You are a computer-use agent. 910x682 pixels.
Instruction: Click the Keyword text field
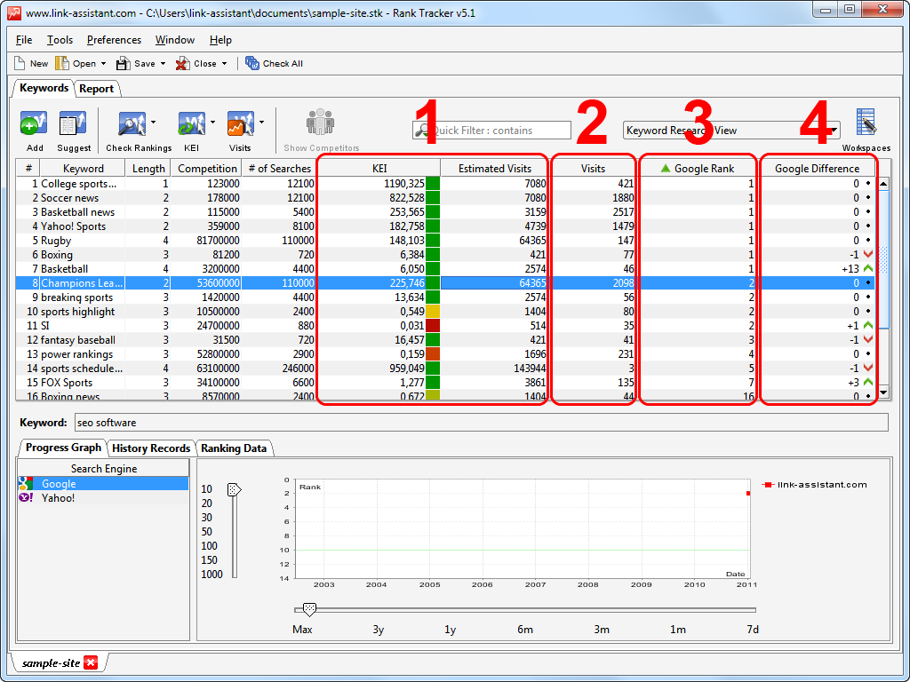(x=481, y=422)
